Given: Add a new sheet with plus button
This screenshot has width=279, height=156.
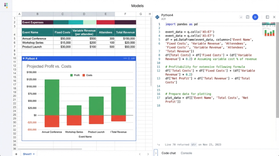Looking at the screenshot, I should click(x=16, y=154).
